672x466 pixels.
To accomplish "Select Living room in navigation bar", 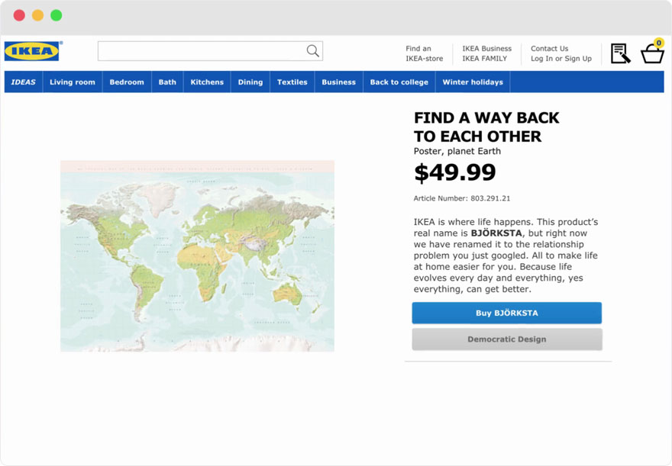I will (73, 82).
